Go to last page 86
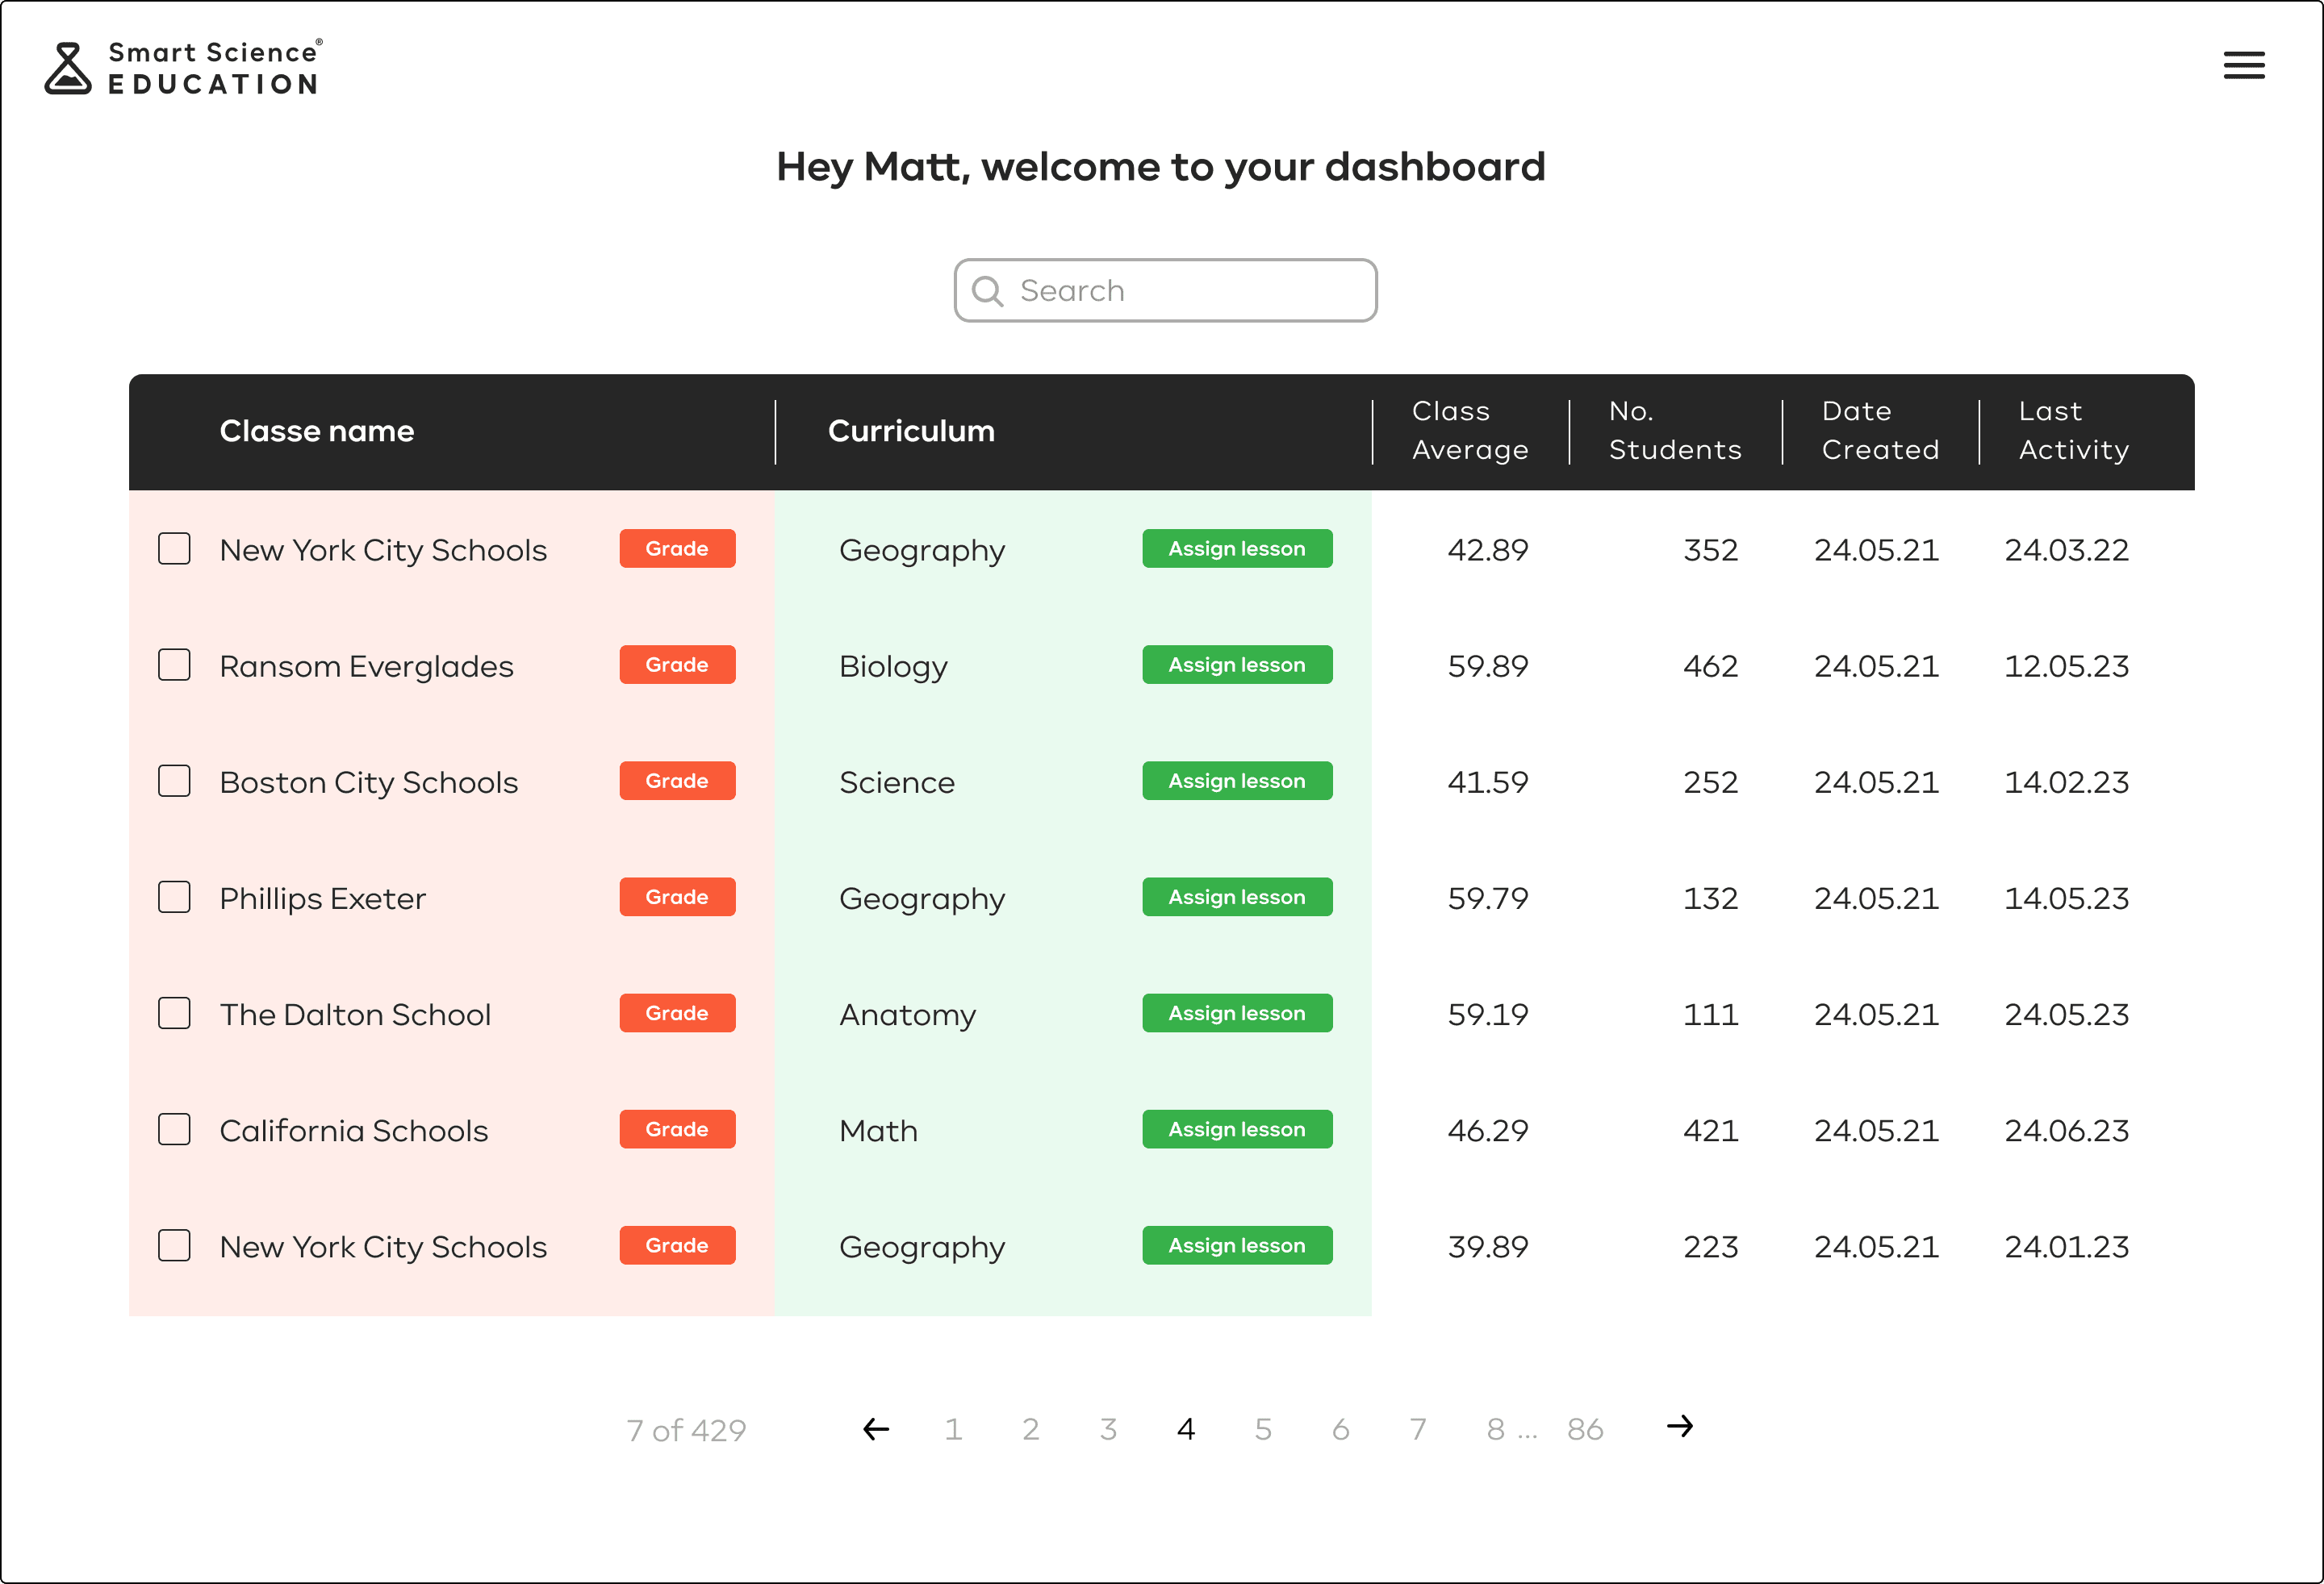The image size is (2324, 1584). click(x=1585, y=1429)
